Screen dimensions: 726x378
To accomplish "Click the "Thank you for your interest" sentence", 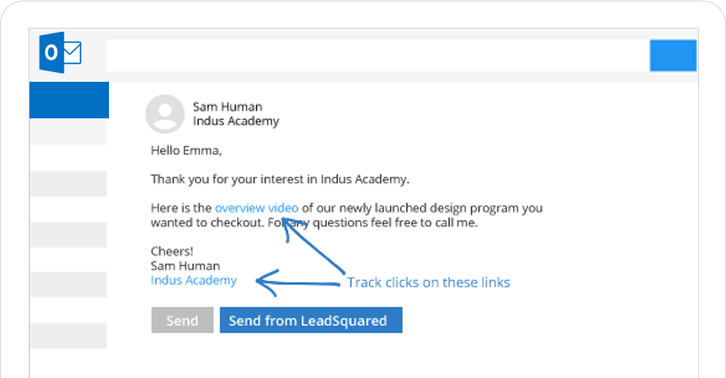I will point(280,179).
